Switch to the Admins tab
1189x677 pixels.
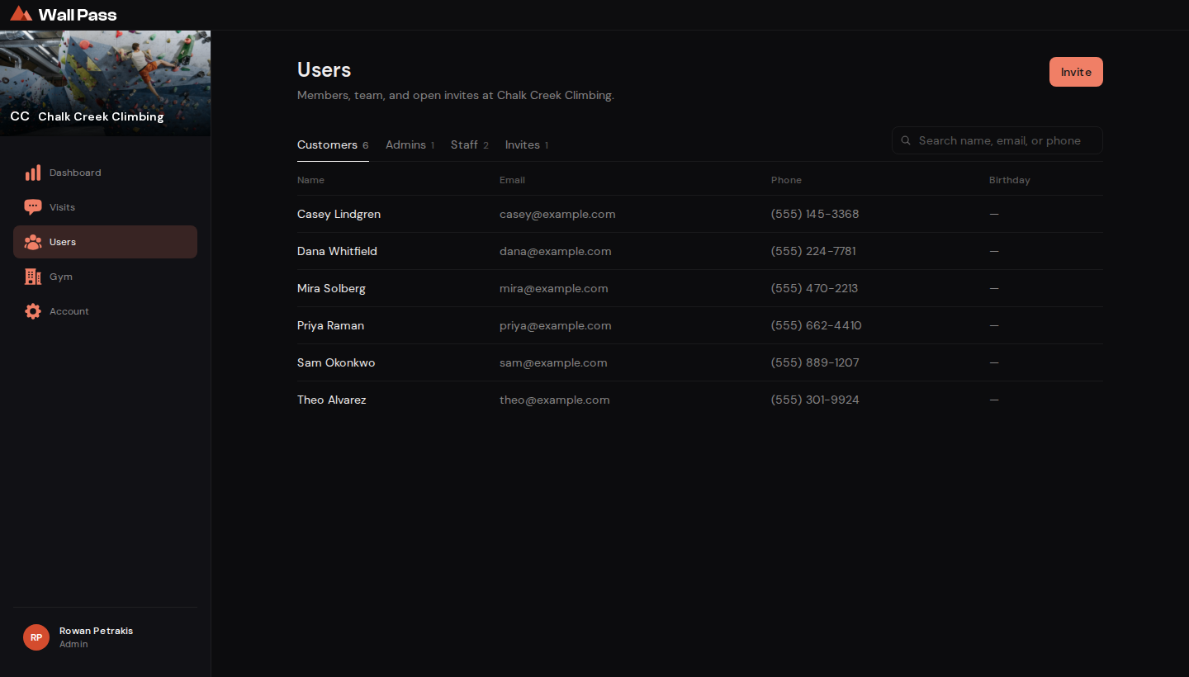click(410, 144)
